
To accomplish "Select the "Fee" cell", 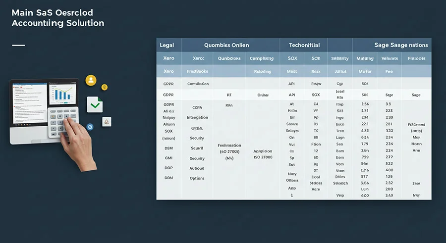I will [x=389, y=71].
